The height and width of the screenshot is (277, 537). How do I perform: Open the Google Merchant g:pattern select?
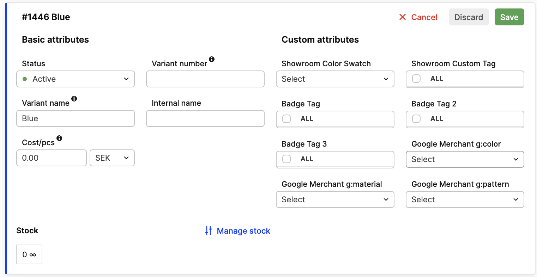tap(465, 199)
